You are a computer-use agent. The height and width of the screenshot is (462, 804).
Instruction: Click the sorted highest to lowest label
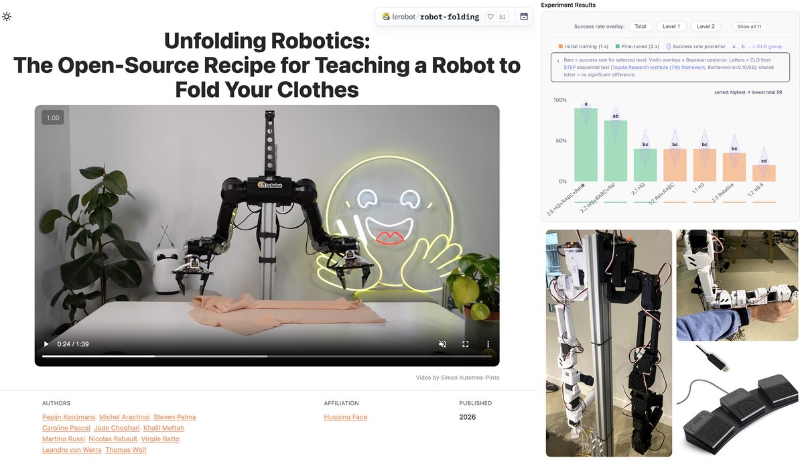(x=748, y=92)
